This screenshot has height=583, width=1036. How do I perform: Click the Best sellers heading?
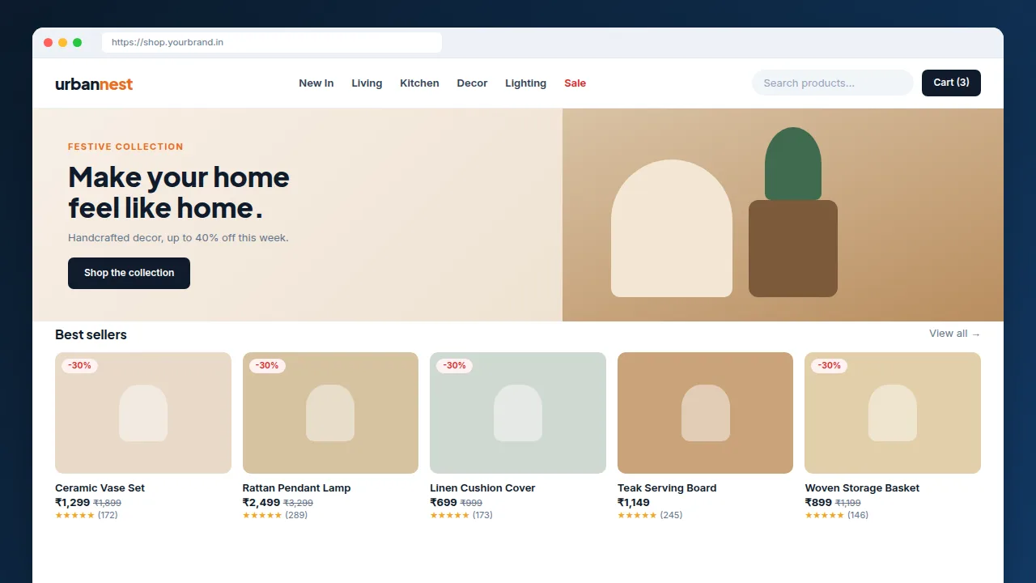pyautogui.click(x=91, y=334)
